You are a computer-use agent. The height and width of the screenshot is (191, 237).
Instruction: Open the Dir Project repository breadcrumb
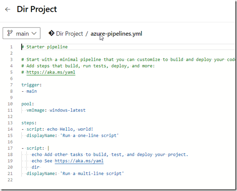(x=70, y=34)
